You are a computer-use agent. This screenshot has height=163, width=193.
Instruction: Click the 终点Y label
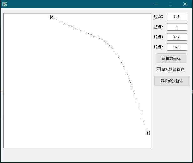[159, 47]
